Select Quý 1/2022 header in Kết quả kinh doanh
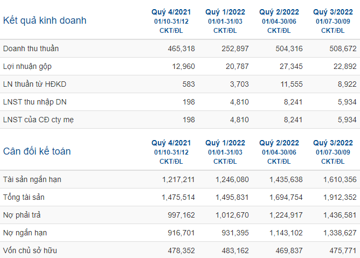The image size is (360, 258). tap(225, 12)
